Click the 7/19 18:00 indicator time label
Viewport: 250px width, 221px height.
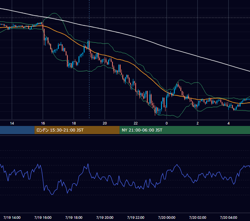(74, 217)
